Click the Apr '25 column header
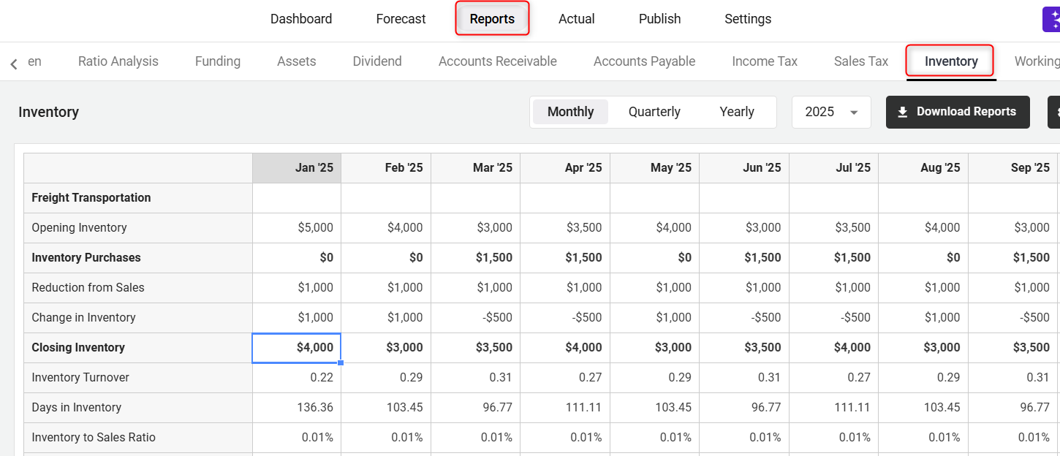Viewport: 1060px width, 456px height. [565, 168]
